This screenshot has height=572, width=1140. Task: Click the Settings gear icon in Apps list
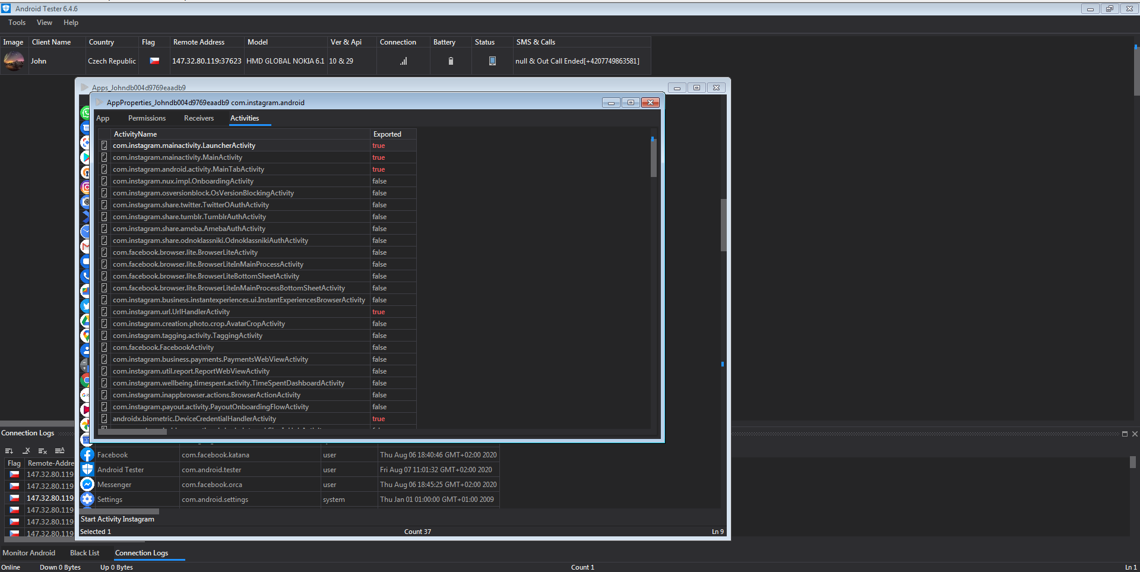click(x=87, y=500)
